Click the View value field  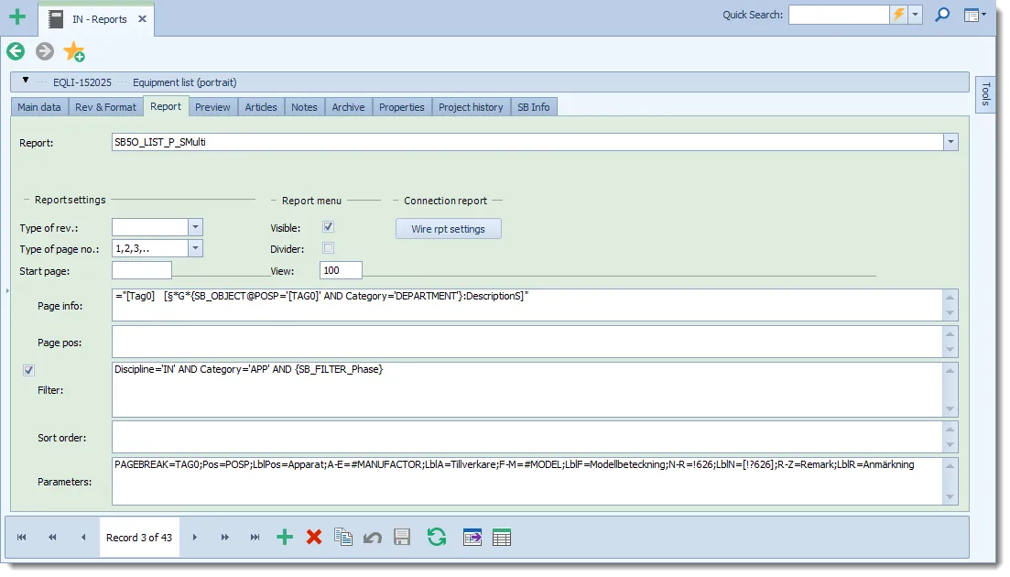coord(341,270)
